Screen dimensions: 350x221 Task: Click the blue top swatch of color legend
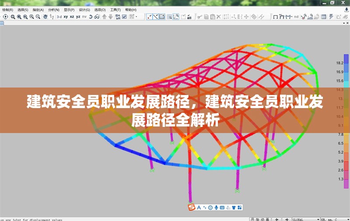(x=346, y=59)
